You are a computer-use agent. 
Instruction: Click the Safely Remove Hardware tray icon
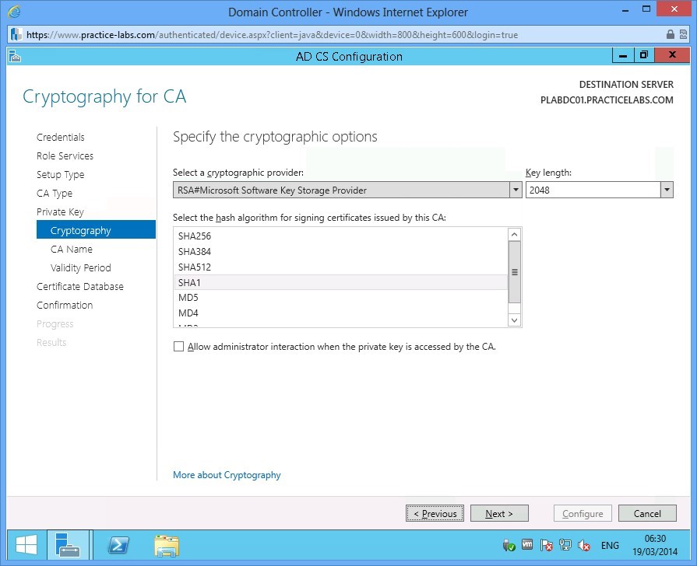(509, 546)
